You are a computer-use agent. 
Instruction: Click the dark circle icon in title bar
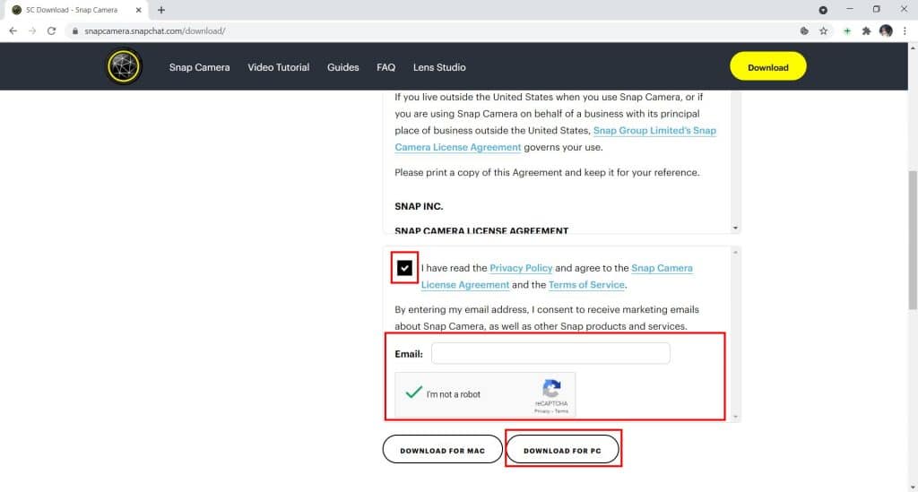pos(823,10)
